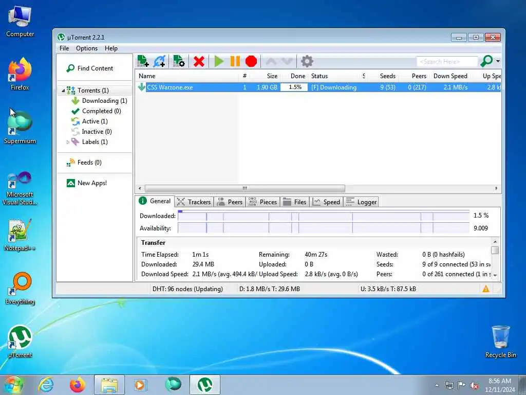Move torrent down in the queue

point(287,61)
